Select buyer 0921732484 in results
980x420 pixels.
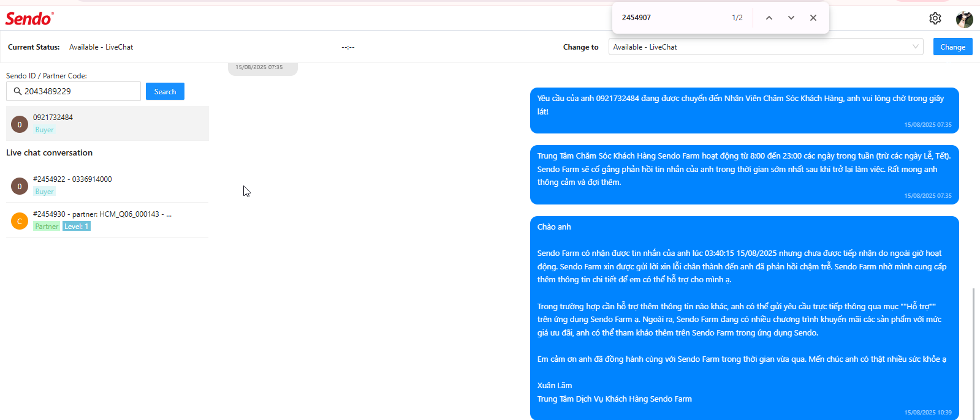[107, 123]
